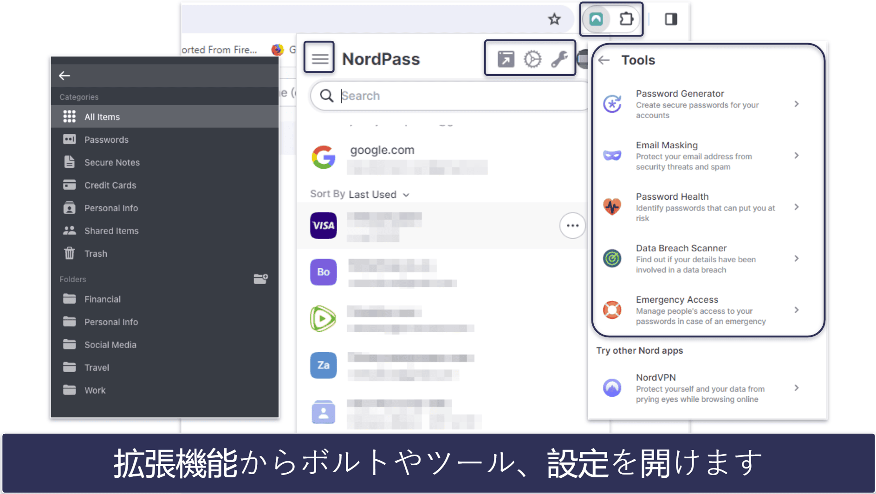Viewport: 876px width, 494px height.
Task: Open the Work folder
Action: [165, 390]
